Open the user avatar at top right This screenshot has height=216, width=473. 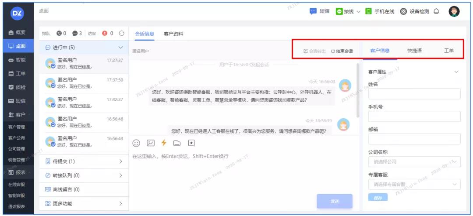(454, 12)
